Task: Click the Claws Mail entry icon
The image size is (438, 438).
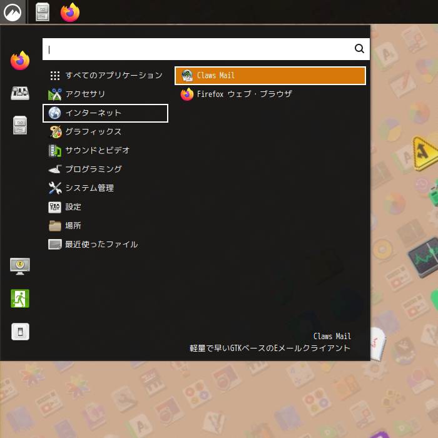Action: coord(187,76)
